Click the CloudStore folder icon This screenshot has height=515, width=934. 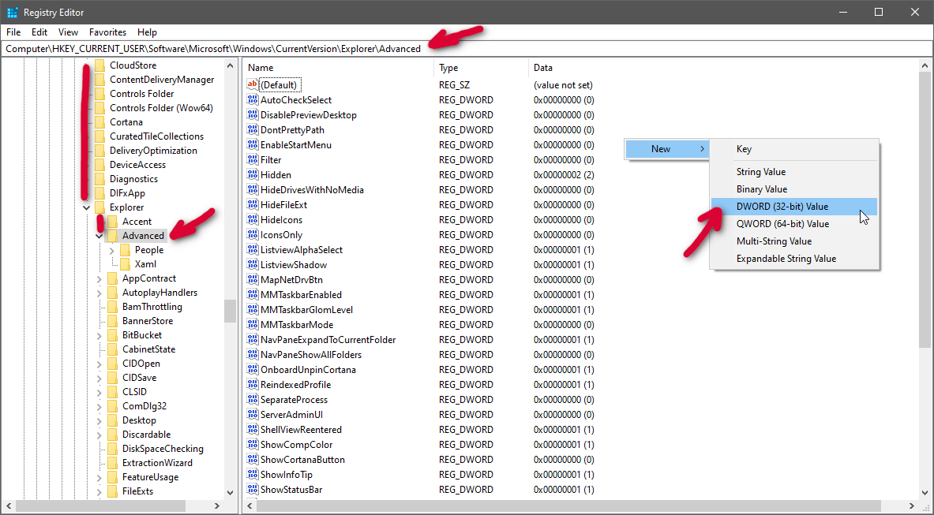(x=99, y=65)
